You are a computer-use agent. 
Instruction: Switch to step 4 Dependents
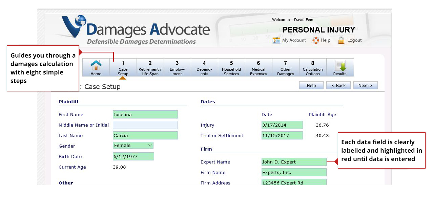pos(204,67)
